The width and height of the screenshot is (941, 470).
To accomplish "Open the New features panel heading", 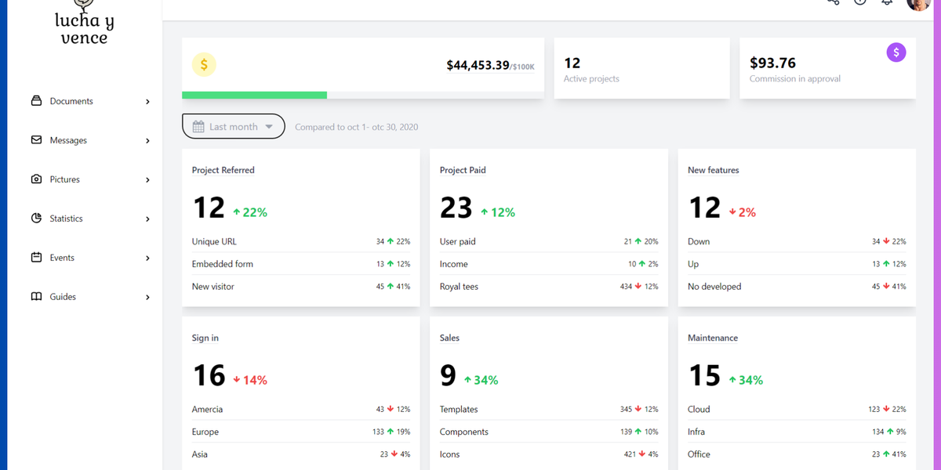I will click(x=713, y=169).
